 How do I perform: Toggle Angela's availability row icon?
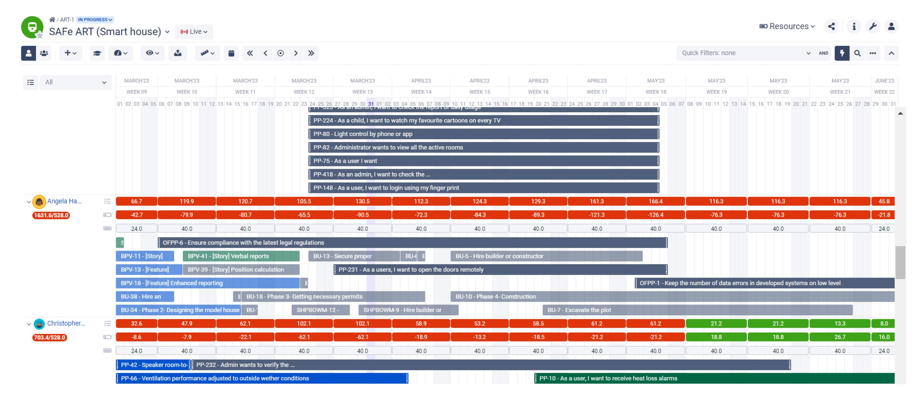(x=107, y=229)
